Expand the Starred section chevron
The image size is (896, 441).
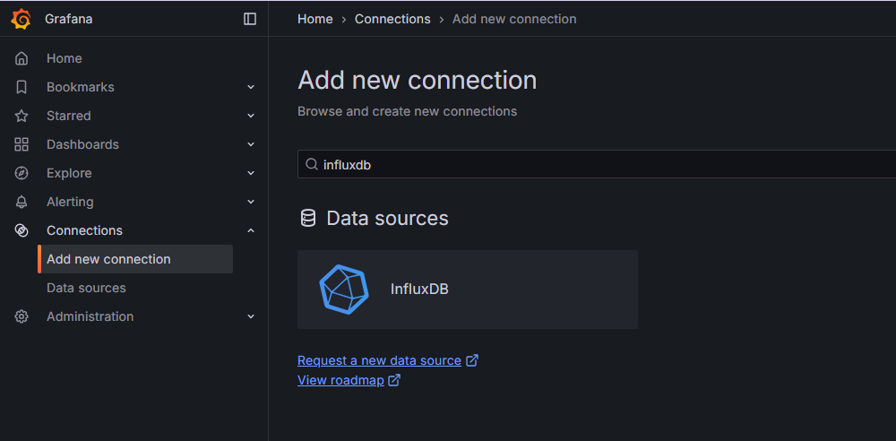click(x=250, y=116)
